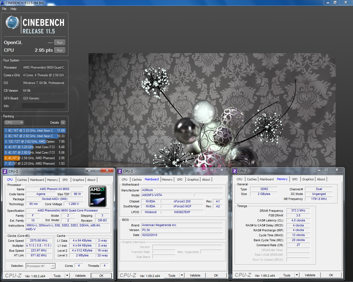Click Validate in middle CPU-Z window

point(195,275)
